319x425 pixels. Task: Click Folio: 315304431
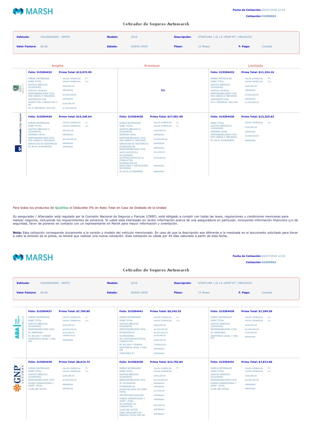(x=223, y=362)
